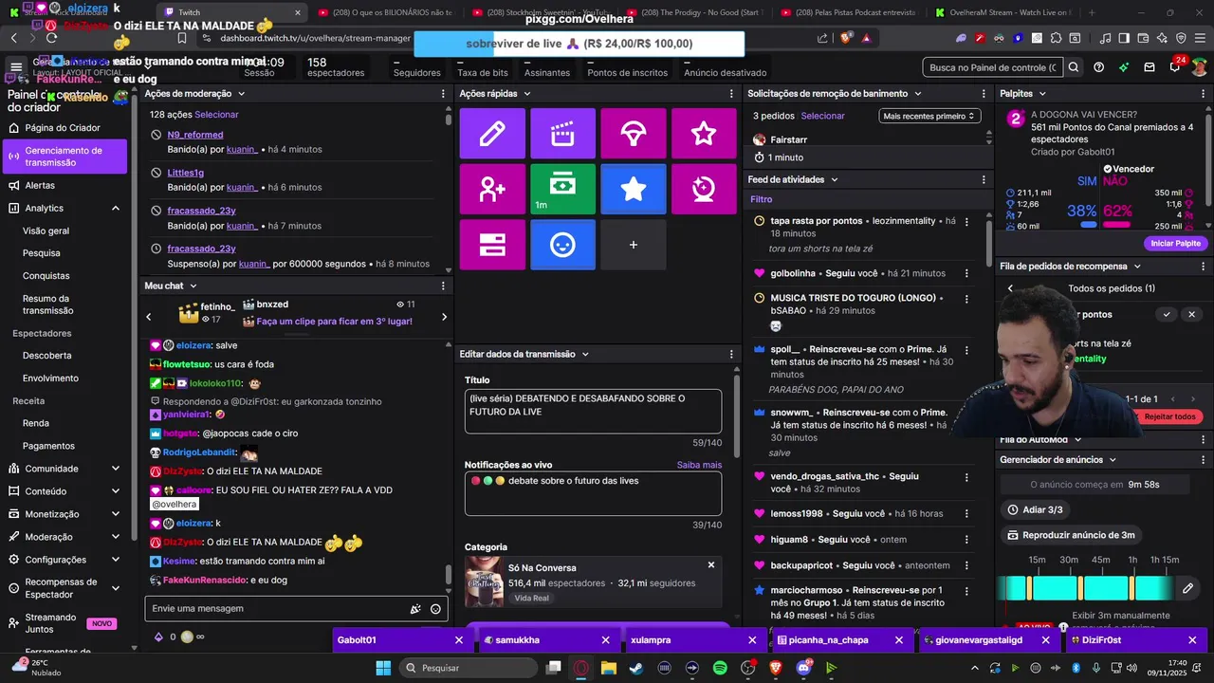The width and height of the screenshot is (1214, 683).
Task: Click Selecionar link next to 128 ações
Action: pos(216,115)
